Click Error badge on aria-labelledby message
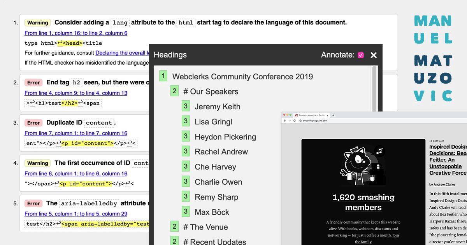This screenshot has width=467, height=245. coord(33,203)
